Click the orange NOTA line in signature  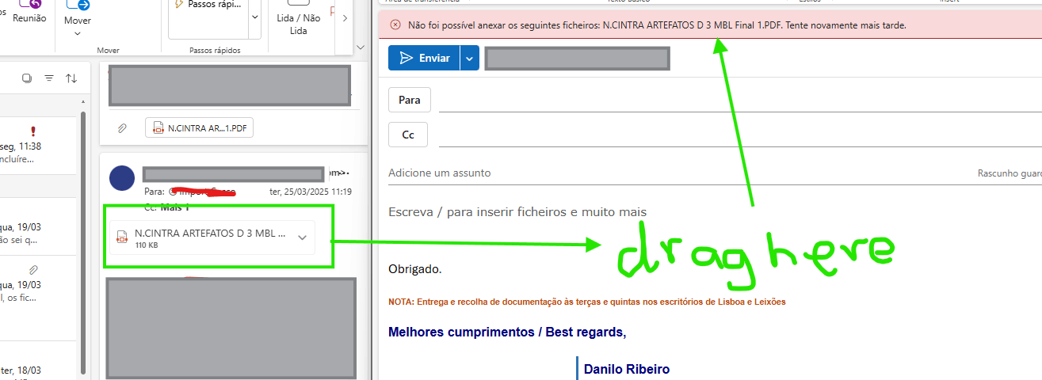pos(586,302)
